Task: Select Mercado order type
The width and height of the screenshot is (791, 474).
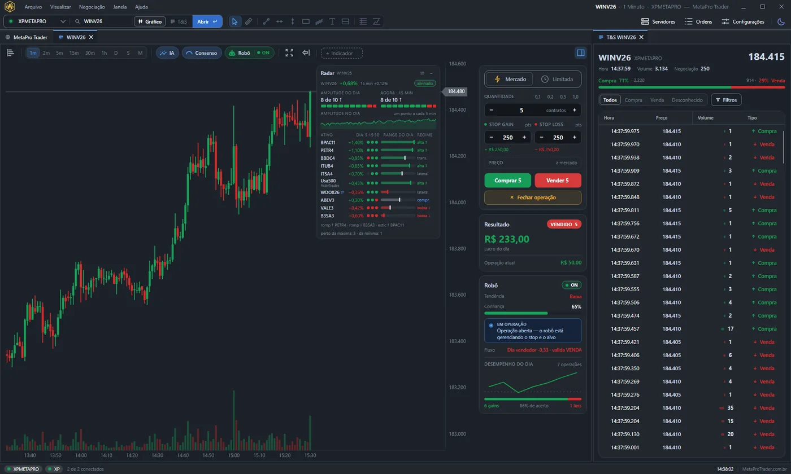Action: (510, 80)
